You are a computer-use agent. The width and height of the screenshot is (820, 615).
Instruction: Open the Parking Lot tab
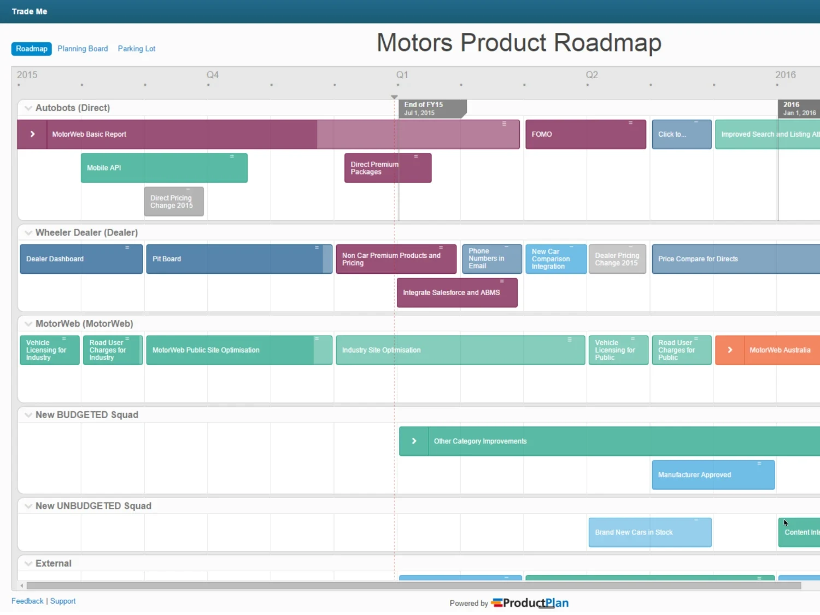137,49
